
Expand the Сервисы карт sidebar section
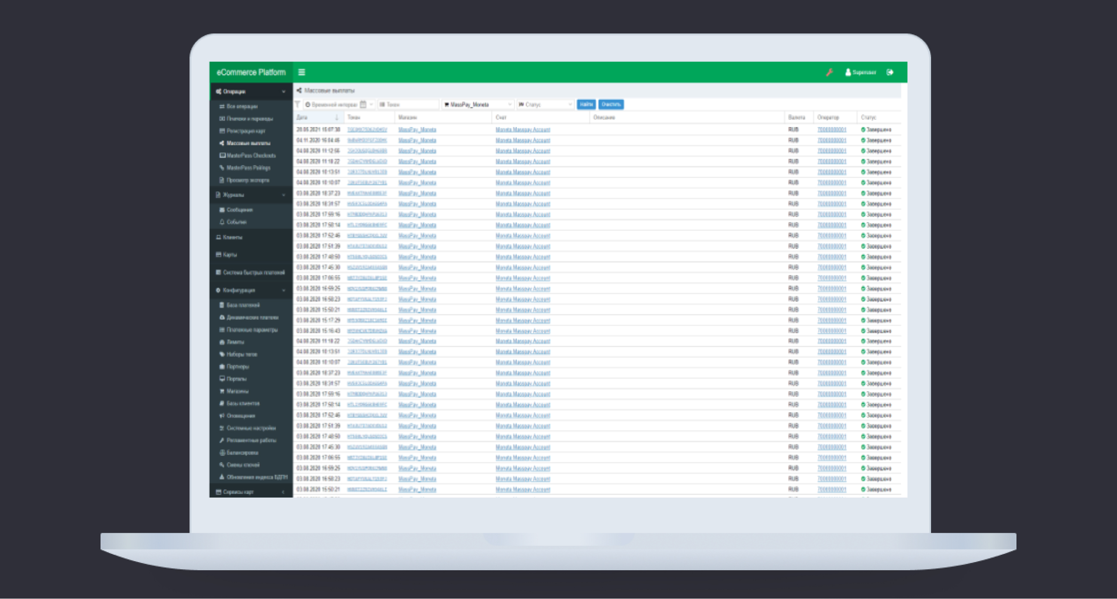point(283,492)
